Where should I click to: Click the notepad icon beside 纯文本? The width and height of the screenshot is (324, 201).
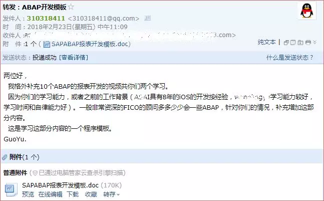(x=293, y=43)
